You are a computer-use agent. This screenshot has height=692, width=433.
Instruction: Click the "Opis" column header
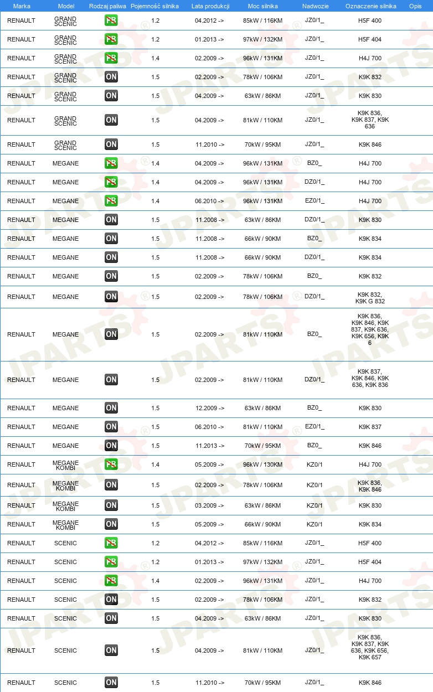pyautogui.click(x=415, y=6)
